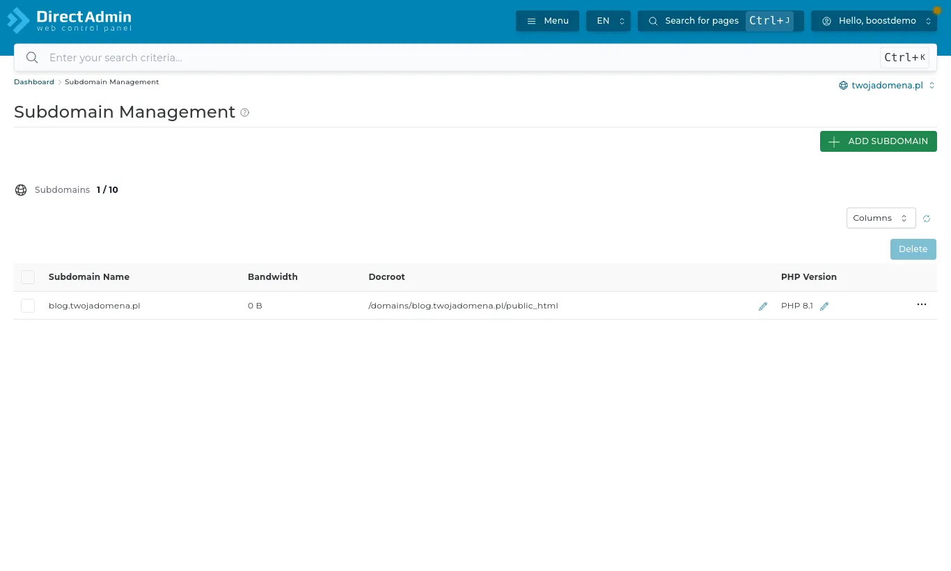Viewport: 951px width, 571px height.
Task: Click the Bandwidth column header
Action: pyautogui.click(x=273, y=277)
